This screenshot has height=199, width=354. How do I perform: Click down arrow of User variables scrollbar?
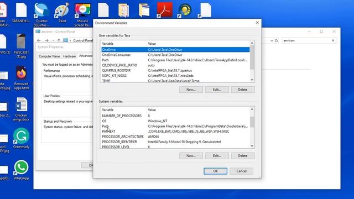tap(252, 80)
